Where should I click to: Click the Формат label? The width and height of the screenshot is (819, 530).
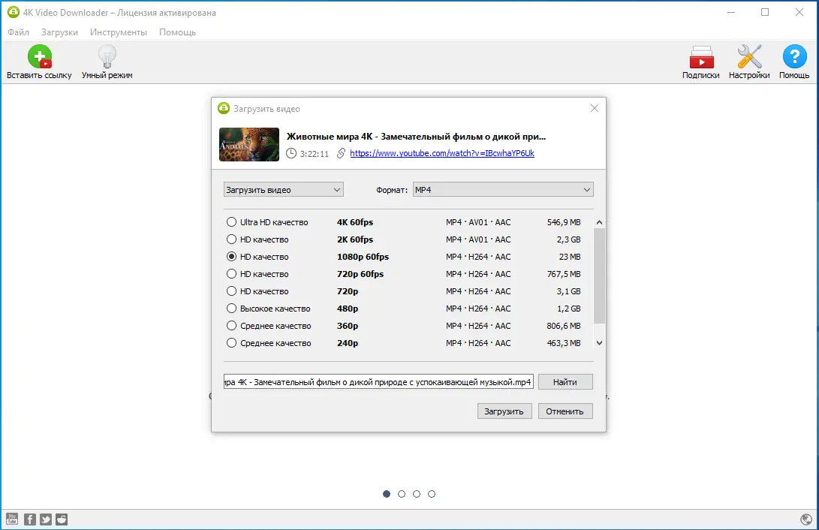[x=392, y=189]
